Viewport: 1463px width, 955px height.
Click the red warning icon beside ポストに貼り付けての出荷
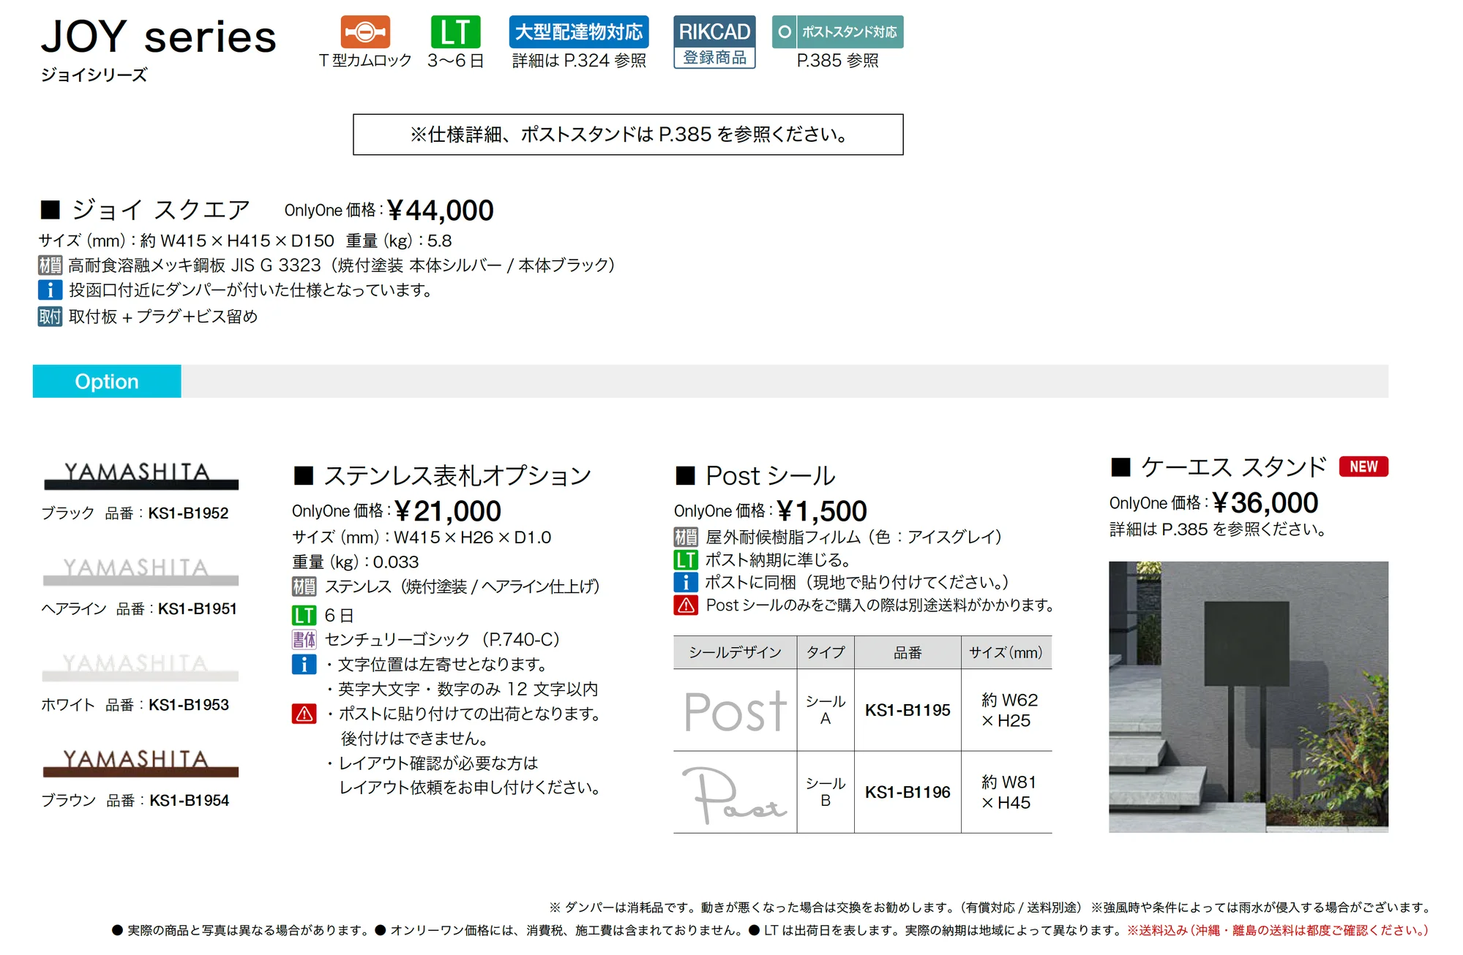[x=304, y=714]
